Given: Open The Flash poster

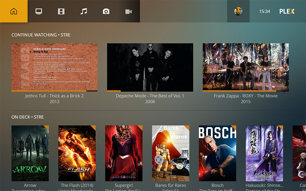Looking at the screenshot, I should (77, 153).
